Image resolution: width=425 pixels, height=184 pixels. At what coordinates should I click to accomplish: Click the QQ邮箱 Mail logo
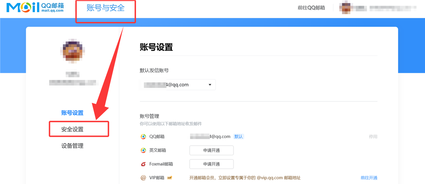(x=35, y=8)
